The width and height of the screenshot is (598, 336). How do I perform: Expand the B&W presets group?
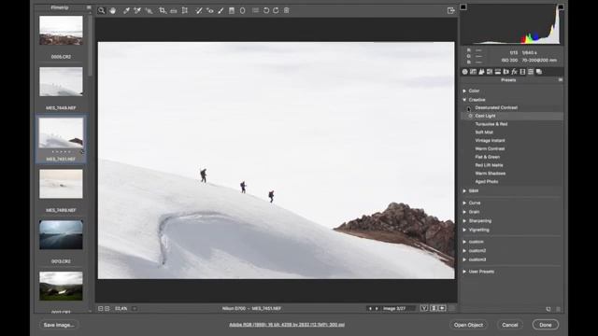click(x=464, y=190)
